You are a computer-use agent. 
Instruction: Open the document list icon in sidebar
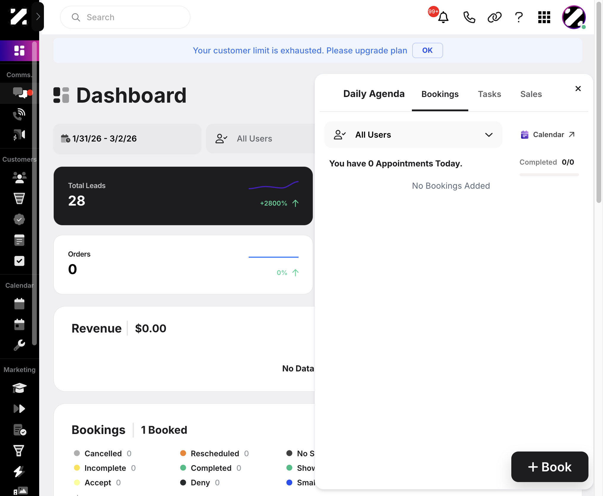pos(19,240)
